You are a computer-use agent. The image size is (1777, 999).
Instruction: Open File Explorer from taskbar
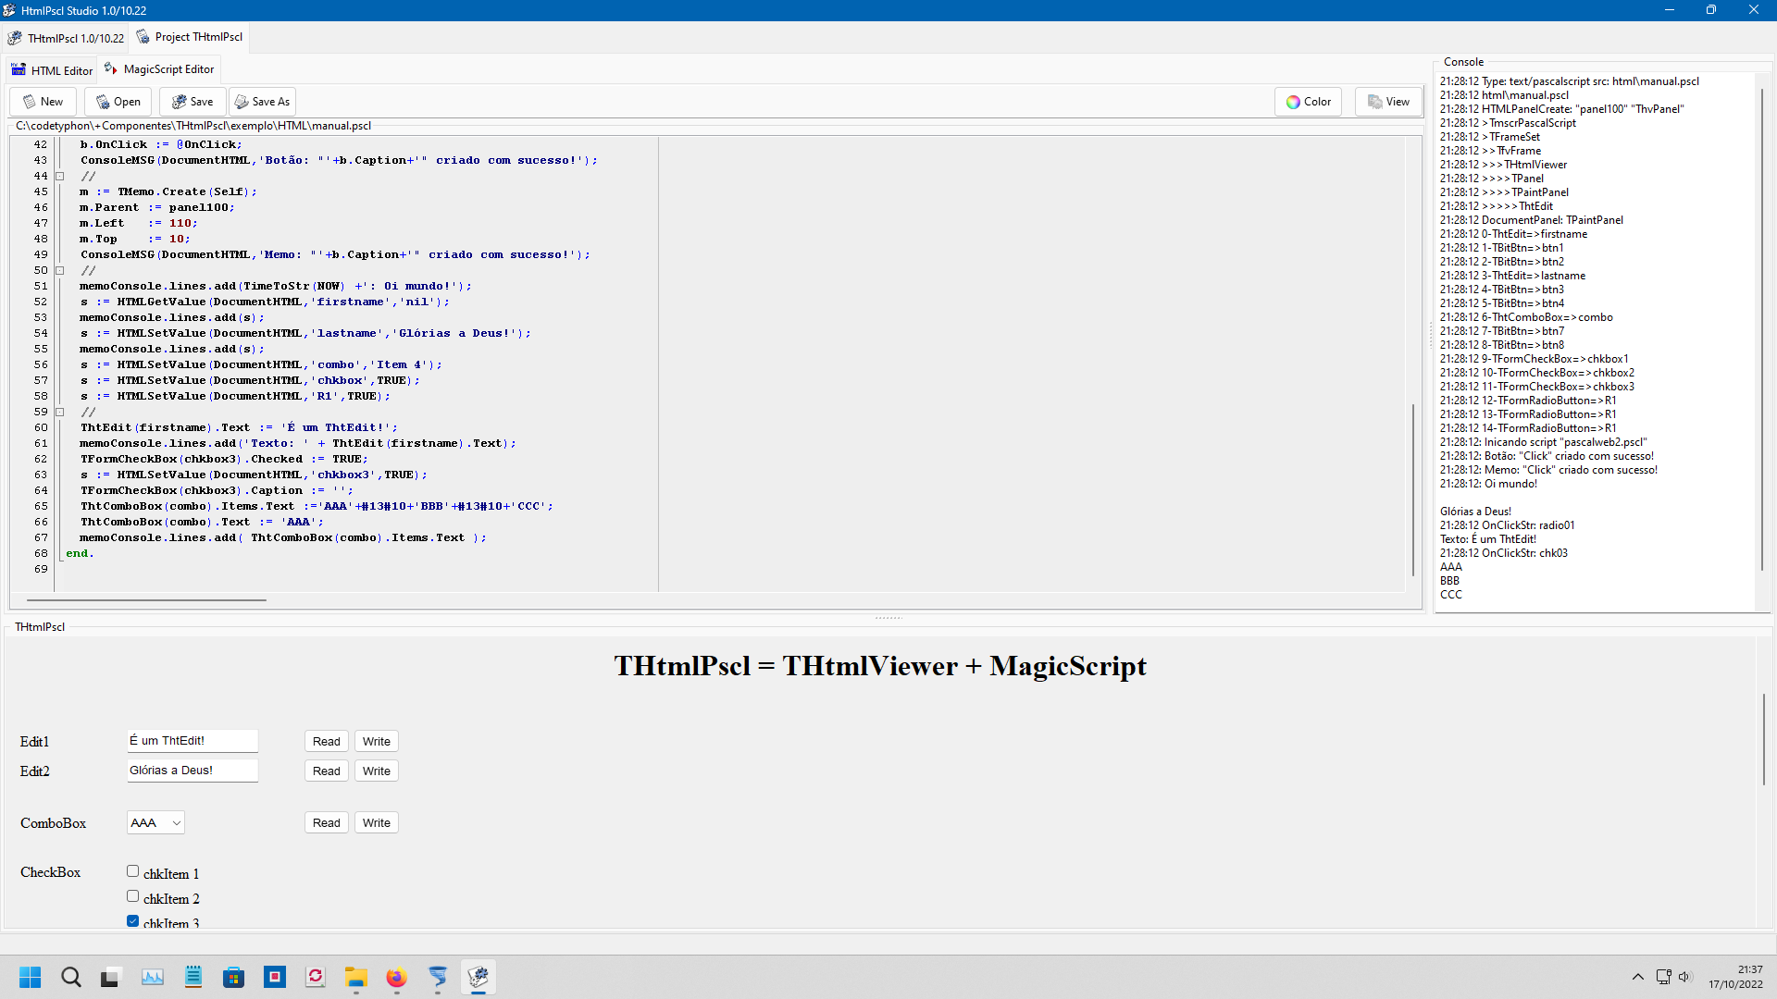coord(356,978)
